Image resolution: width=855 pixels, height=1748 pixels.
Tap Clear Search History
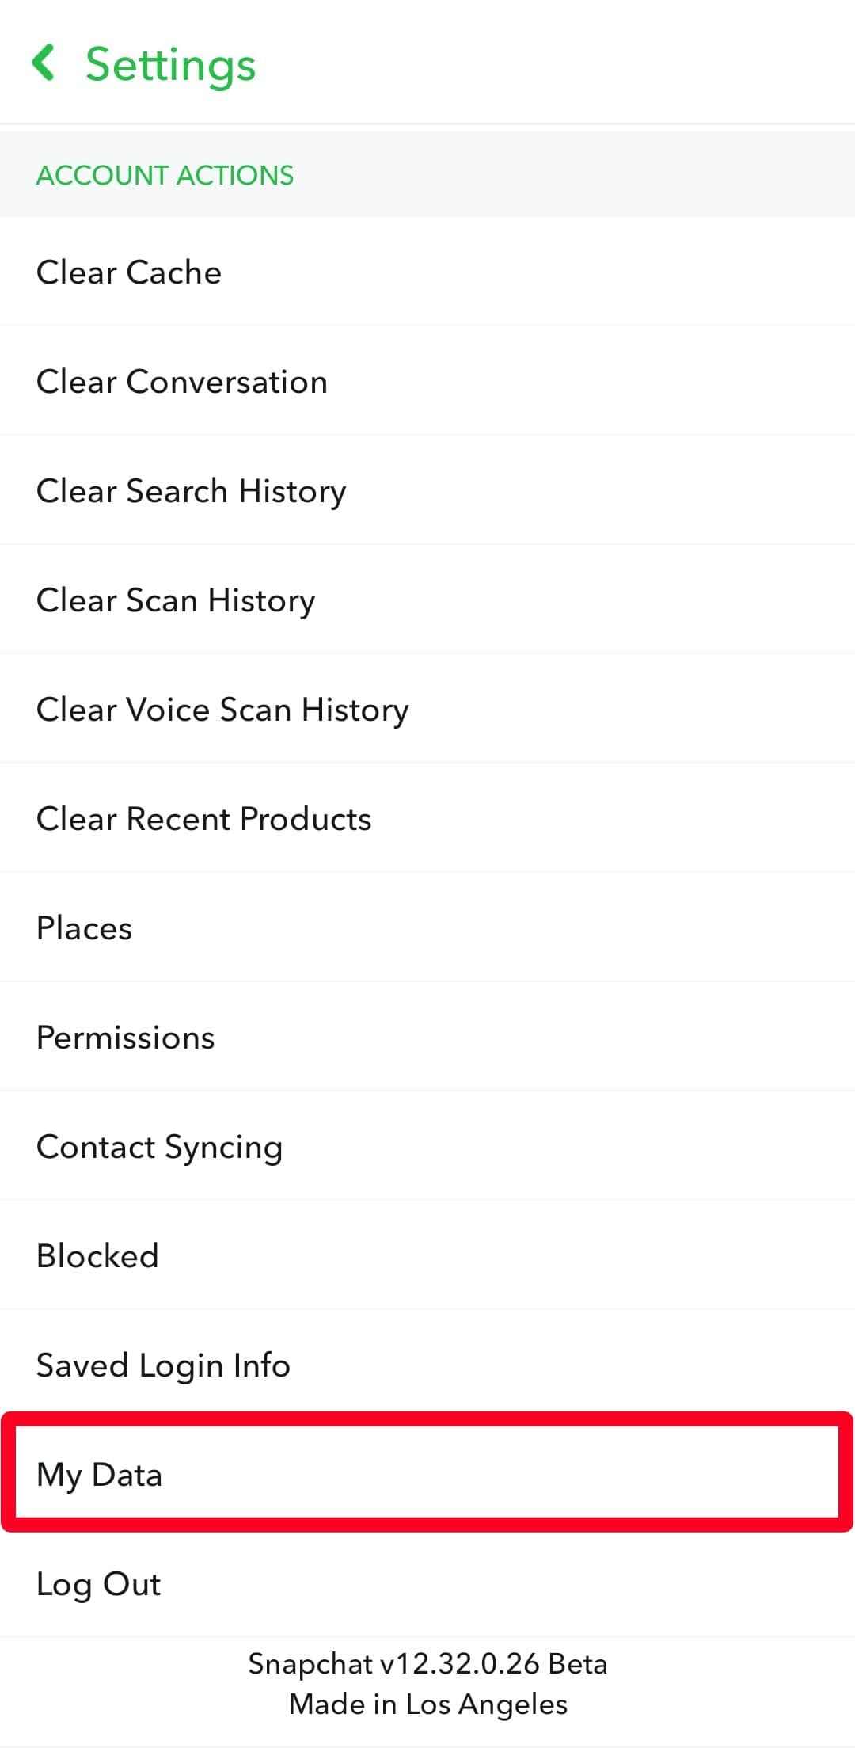(191, 491)
